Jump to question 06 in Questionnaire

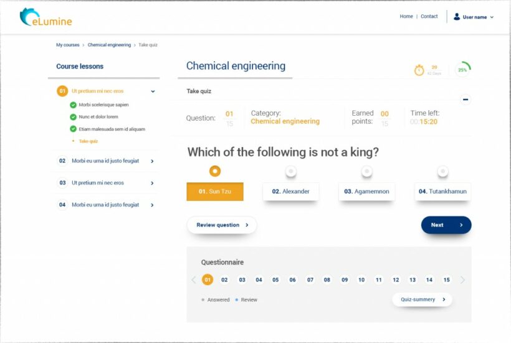tap(293, 280)
